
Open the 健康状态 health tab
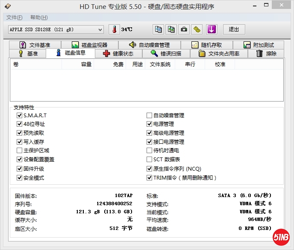118,54
